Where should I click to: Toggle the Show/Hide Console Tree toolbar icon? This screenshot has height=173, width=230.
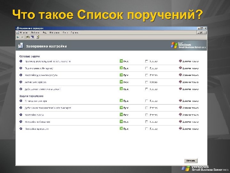coord(32,37)
